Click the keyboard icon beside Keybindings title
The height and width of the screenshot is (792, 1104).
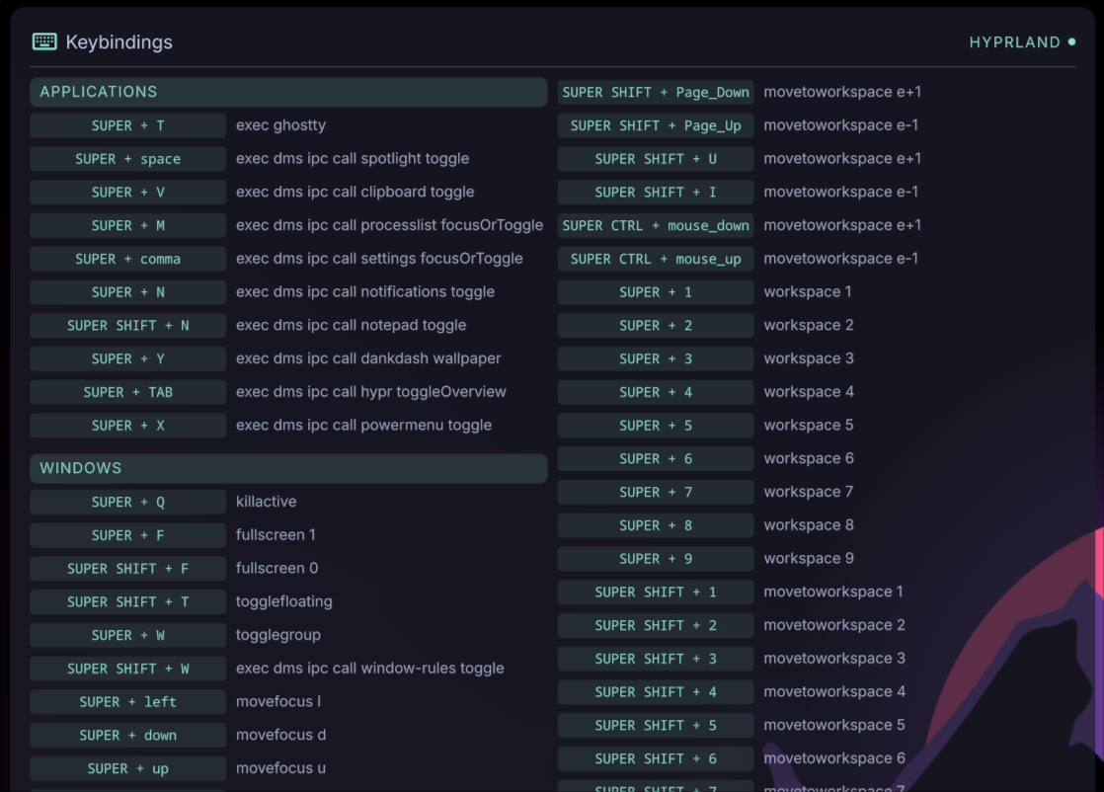coord(44,41)
